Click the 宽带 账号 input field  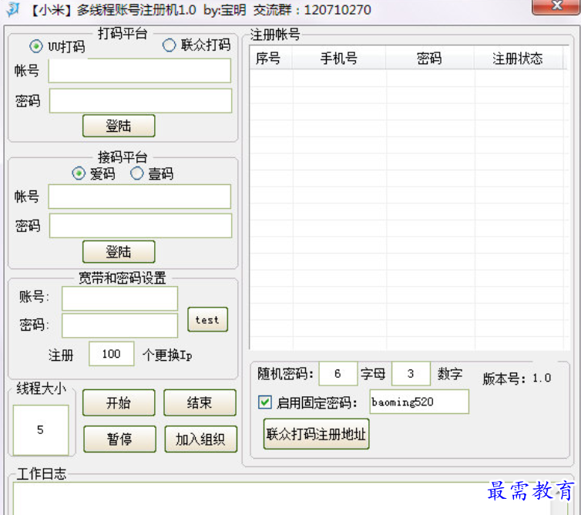(119, 298)
